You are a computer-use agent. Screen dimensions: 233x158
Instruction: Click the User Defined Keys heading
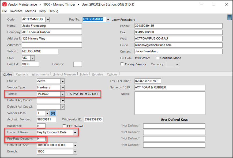174,120
